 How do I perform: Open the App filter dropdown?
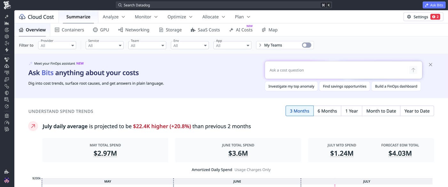coord(232,46)
